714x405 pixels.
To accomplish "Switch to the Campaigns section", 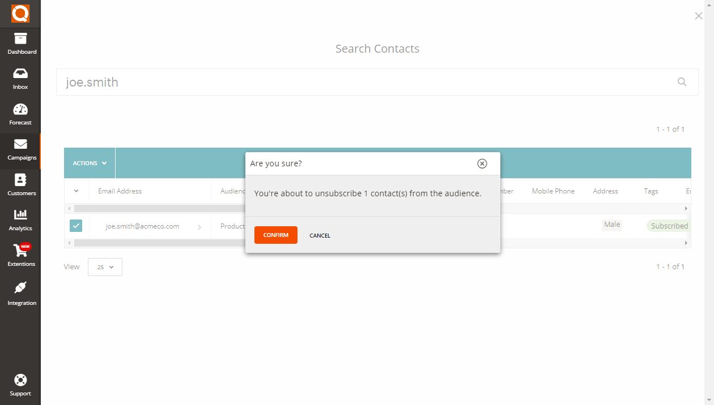I will coord(20,149).
